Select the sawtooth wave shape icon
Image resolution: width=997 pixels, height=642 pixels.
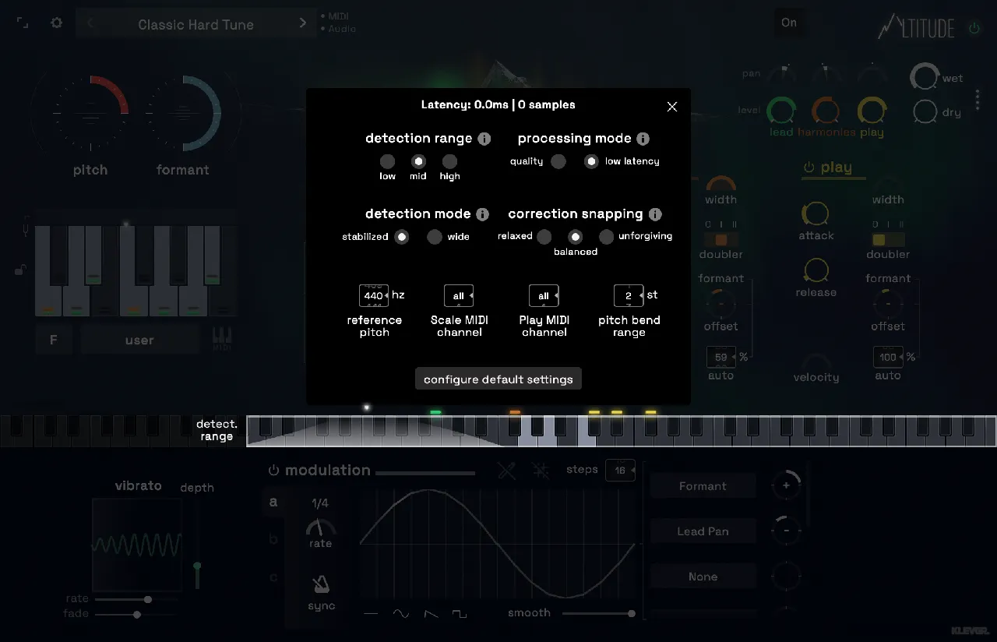431,614
